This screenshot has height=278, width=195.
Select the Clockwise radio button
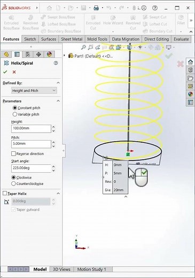[x=13, y=177]
